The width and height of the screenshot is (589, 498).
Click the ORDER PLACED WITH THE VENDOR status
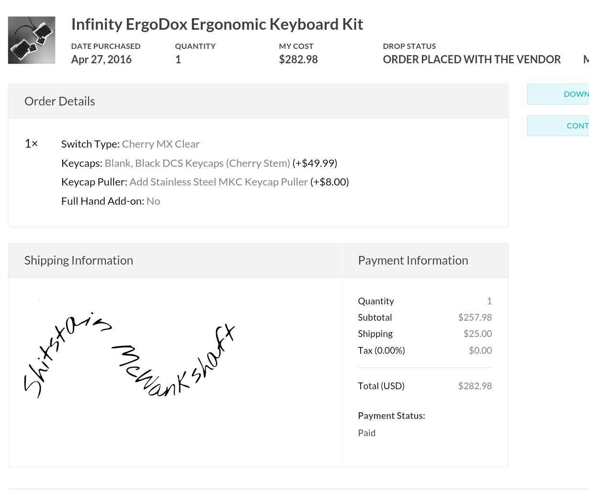[472, 60]
